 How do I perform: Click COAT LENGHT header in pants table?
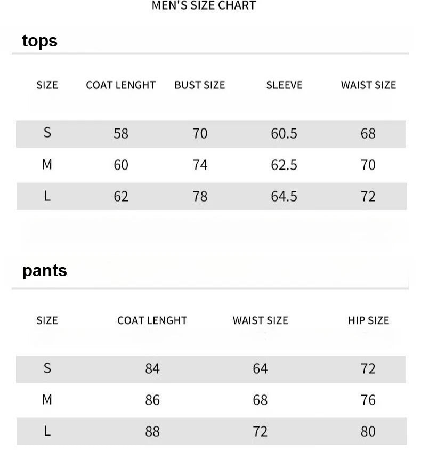(152, 320)
